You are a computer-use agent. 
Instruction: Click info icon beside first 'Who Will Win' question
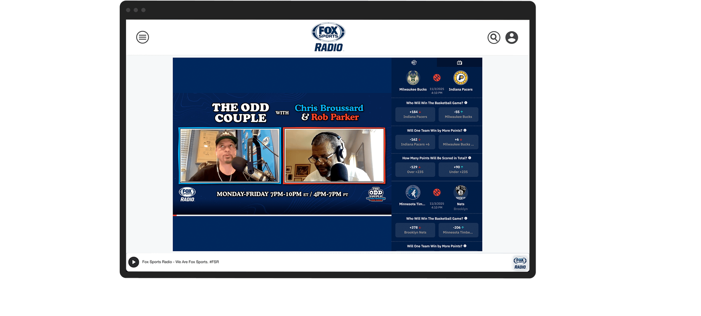click(466, 103)
